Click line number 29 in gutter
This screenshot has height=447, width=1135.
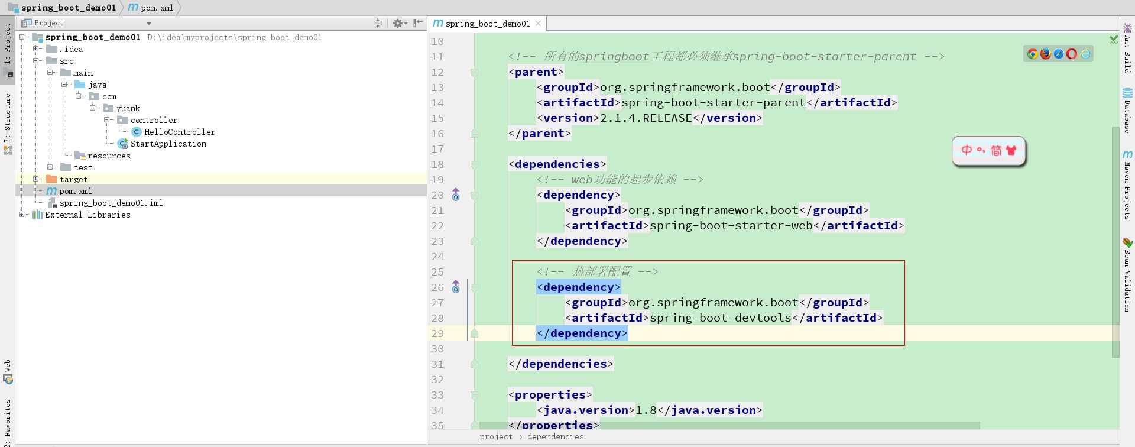(437, 333)
